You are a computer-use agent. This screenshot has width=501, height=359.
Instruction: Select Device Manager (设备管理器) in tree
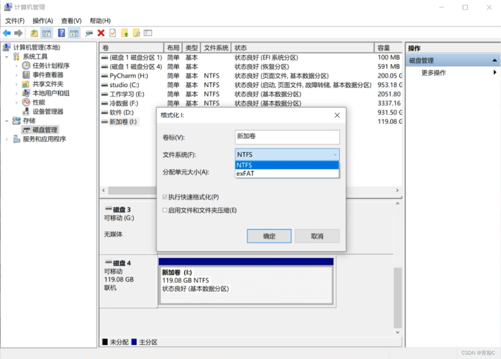48,111
